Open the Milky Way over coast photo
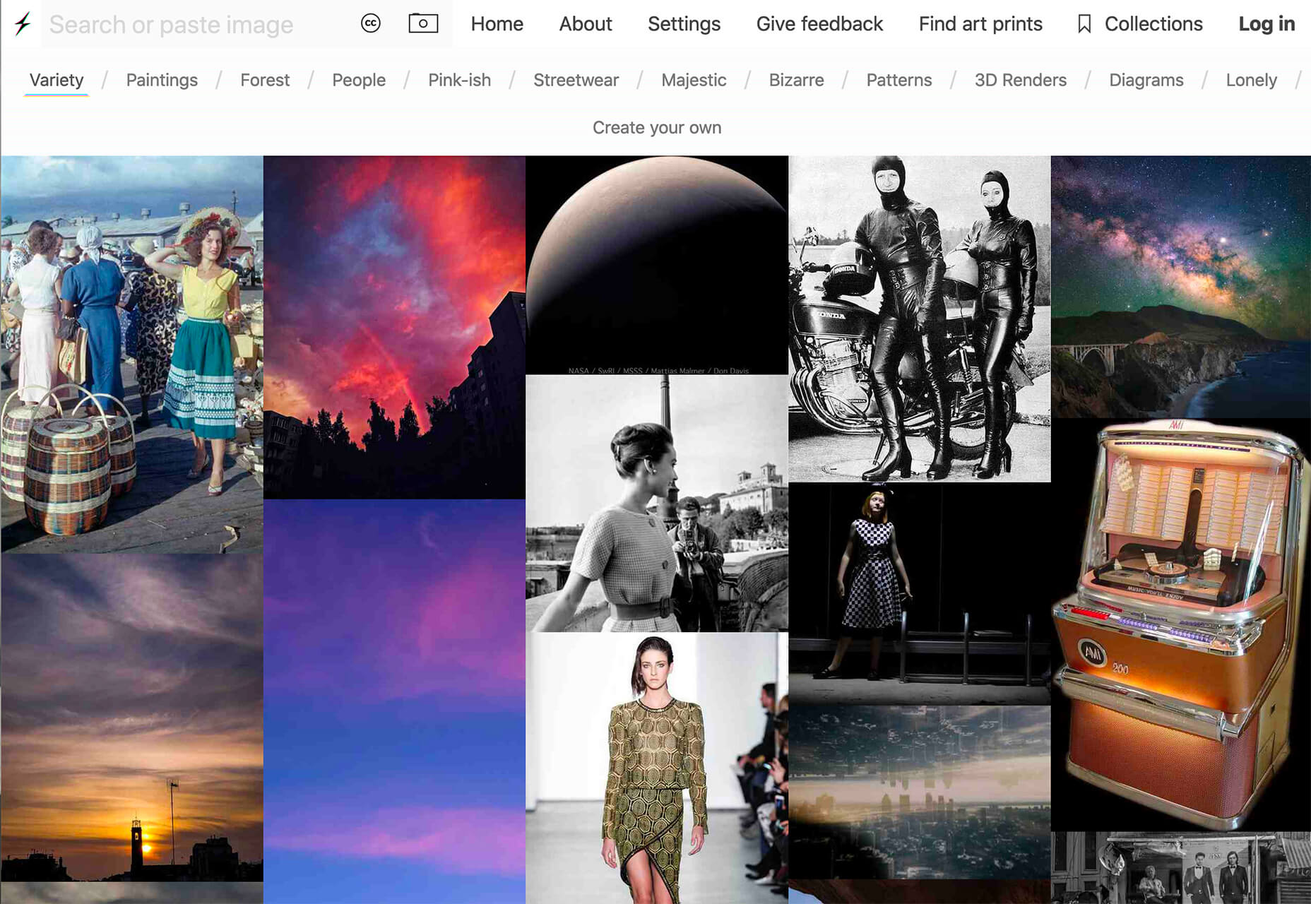Viewport: 1311px width, 904px height. tap(1181, 287)
